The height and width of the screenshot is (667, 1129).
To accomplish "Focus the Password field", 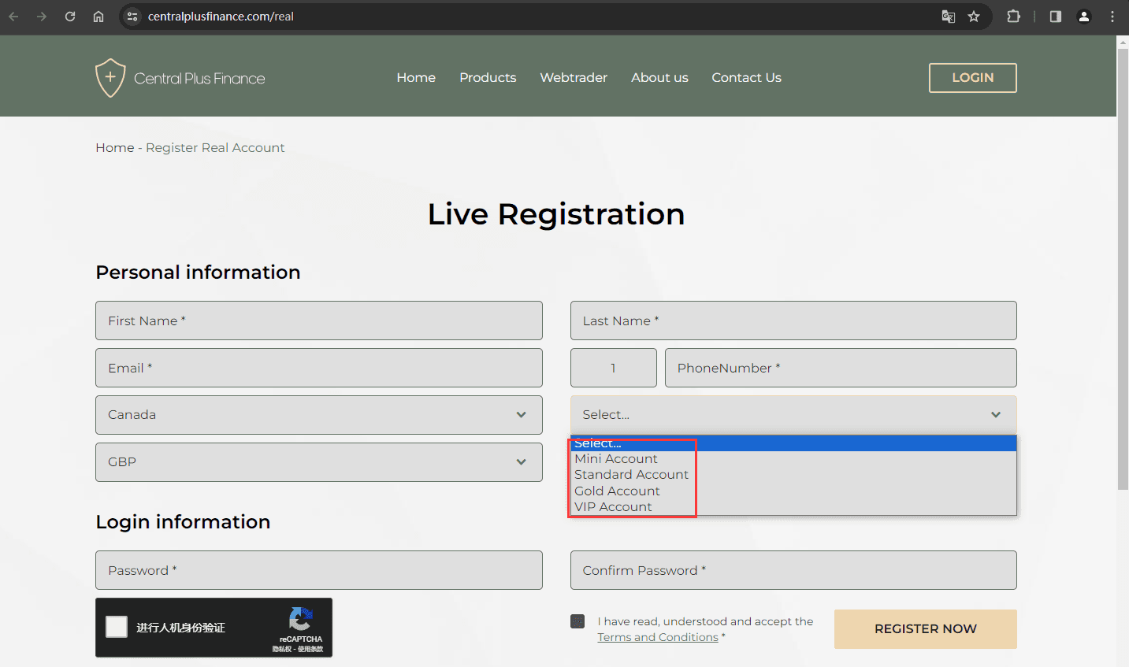I will click(x=319, y=570).
